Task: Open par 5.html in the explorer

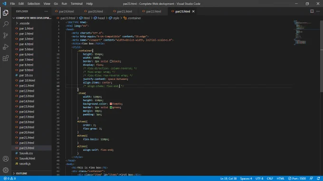Action: coord(31,49)
